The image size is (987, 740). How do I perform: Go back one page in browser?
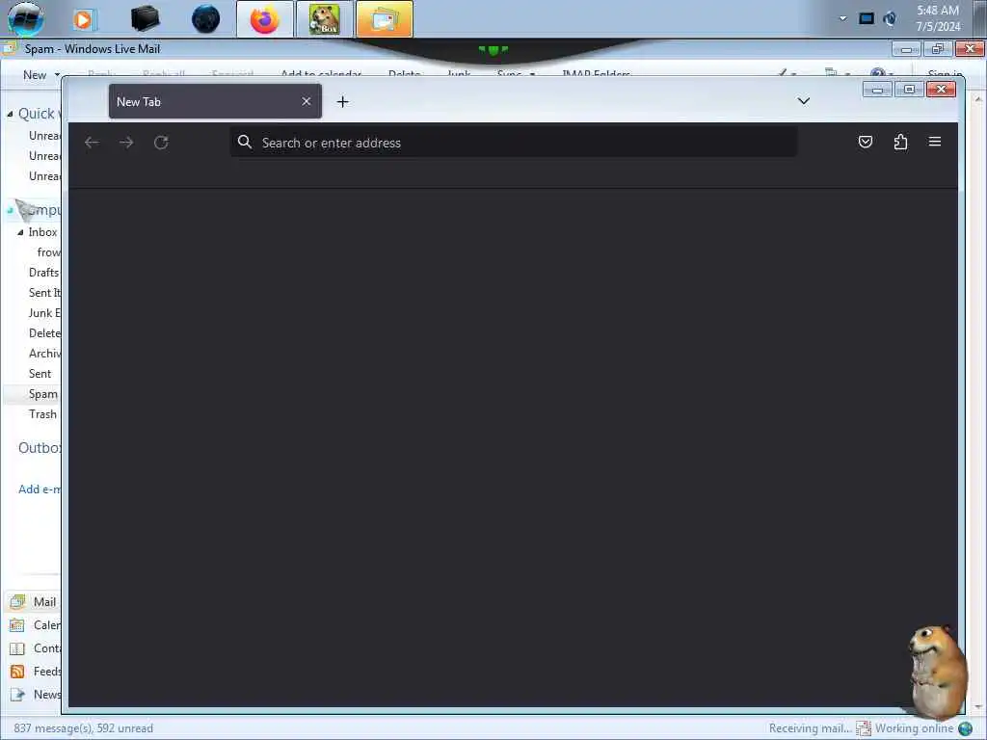coord(92,143)
